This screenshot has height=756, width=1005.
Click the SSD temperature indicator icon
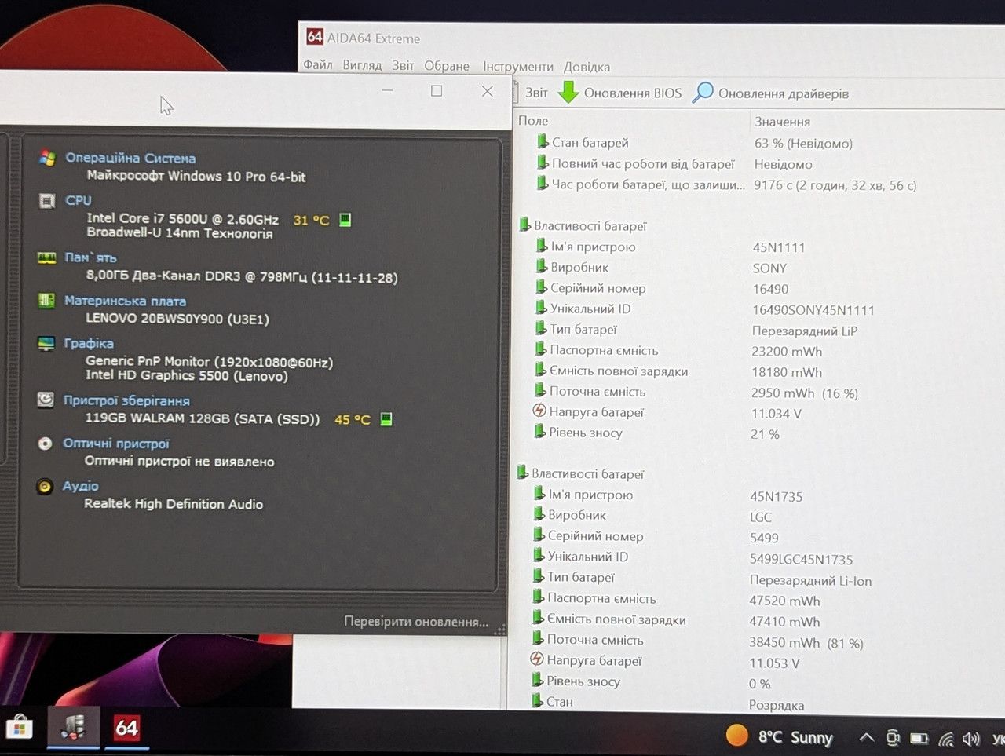pos(386,419)
